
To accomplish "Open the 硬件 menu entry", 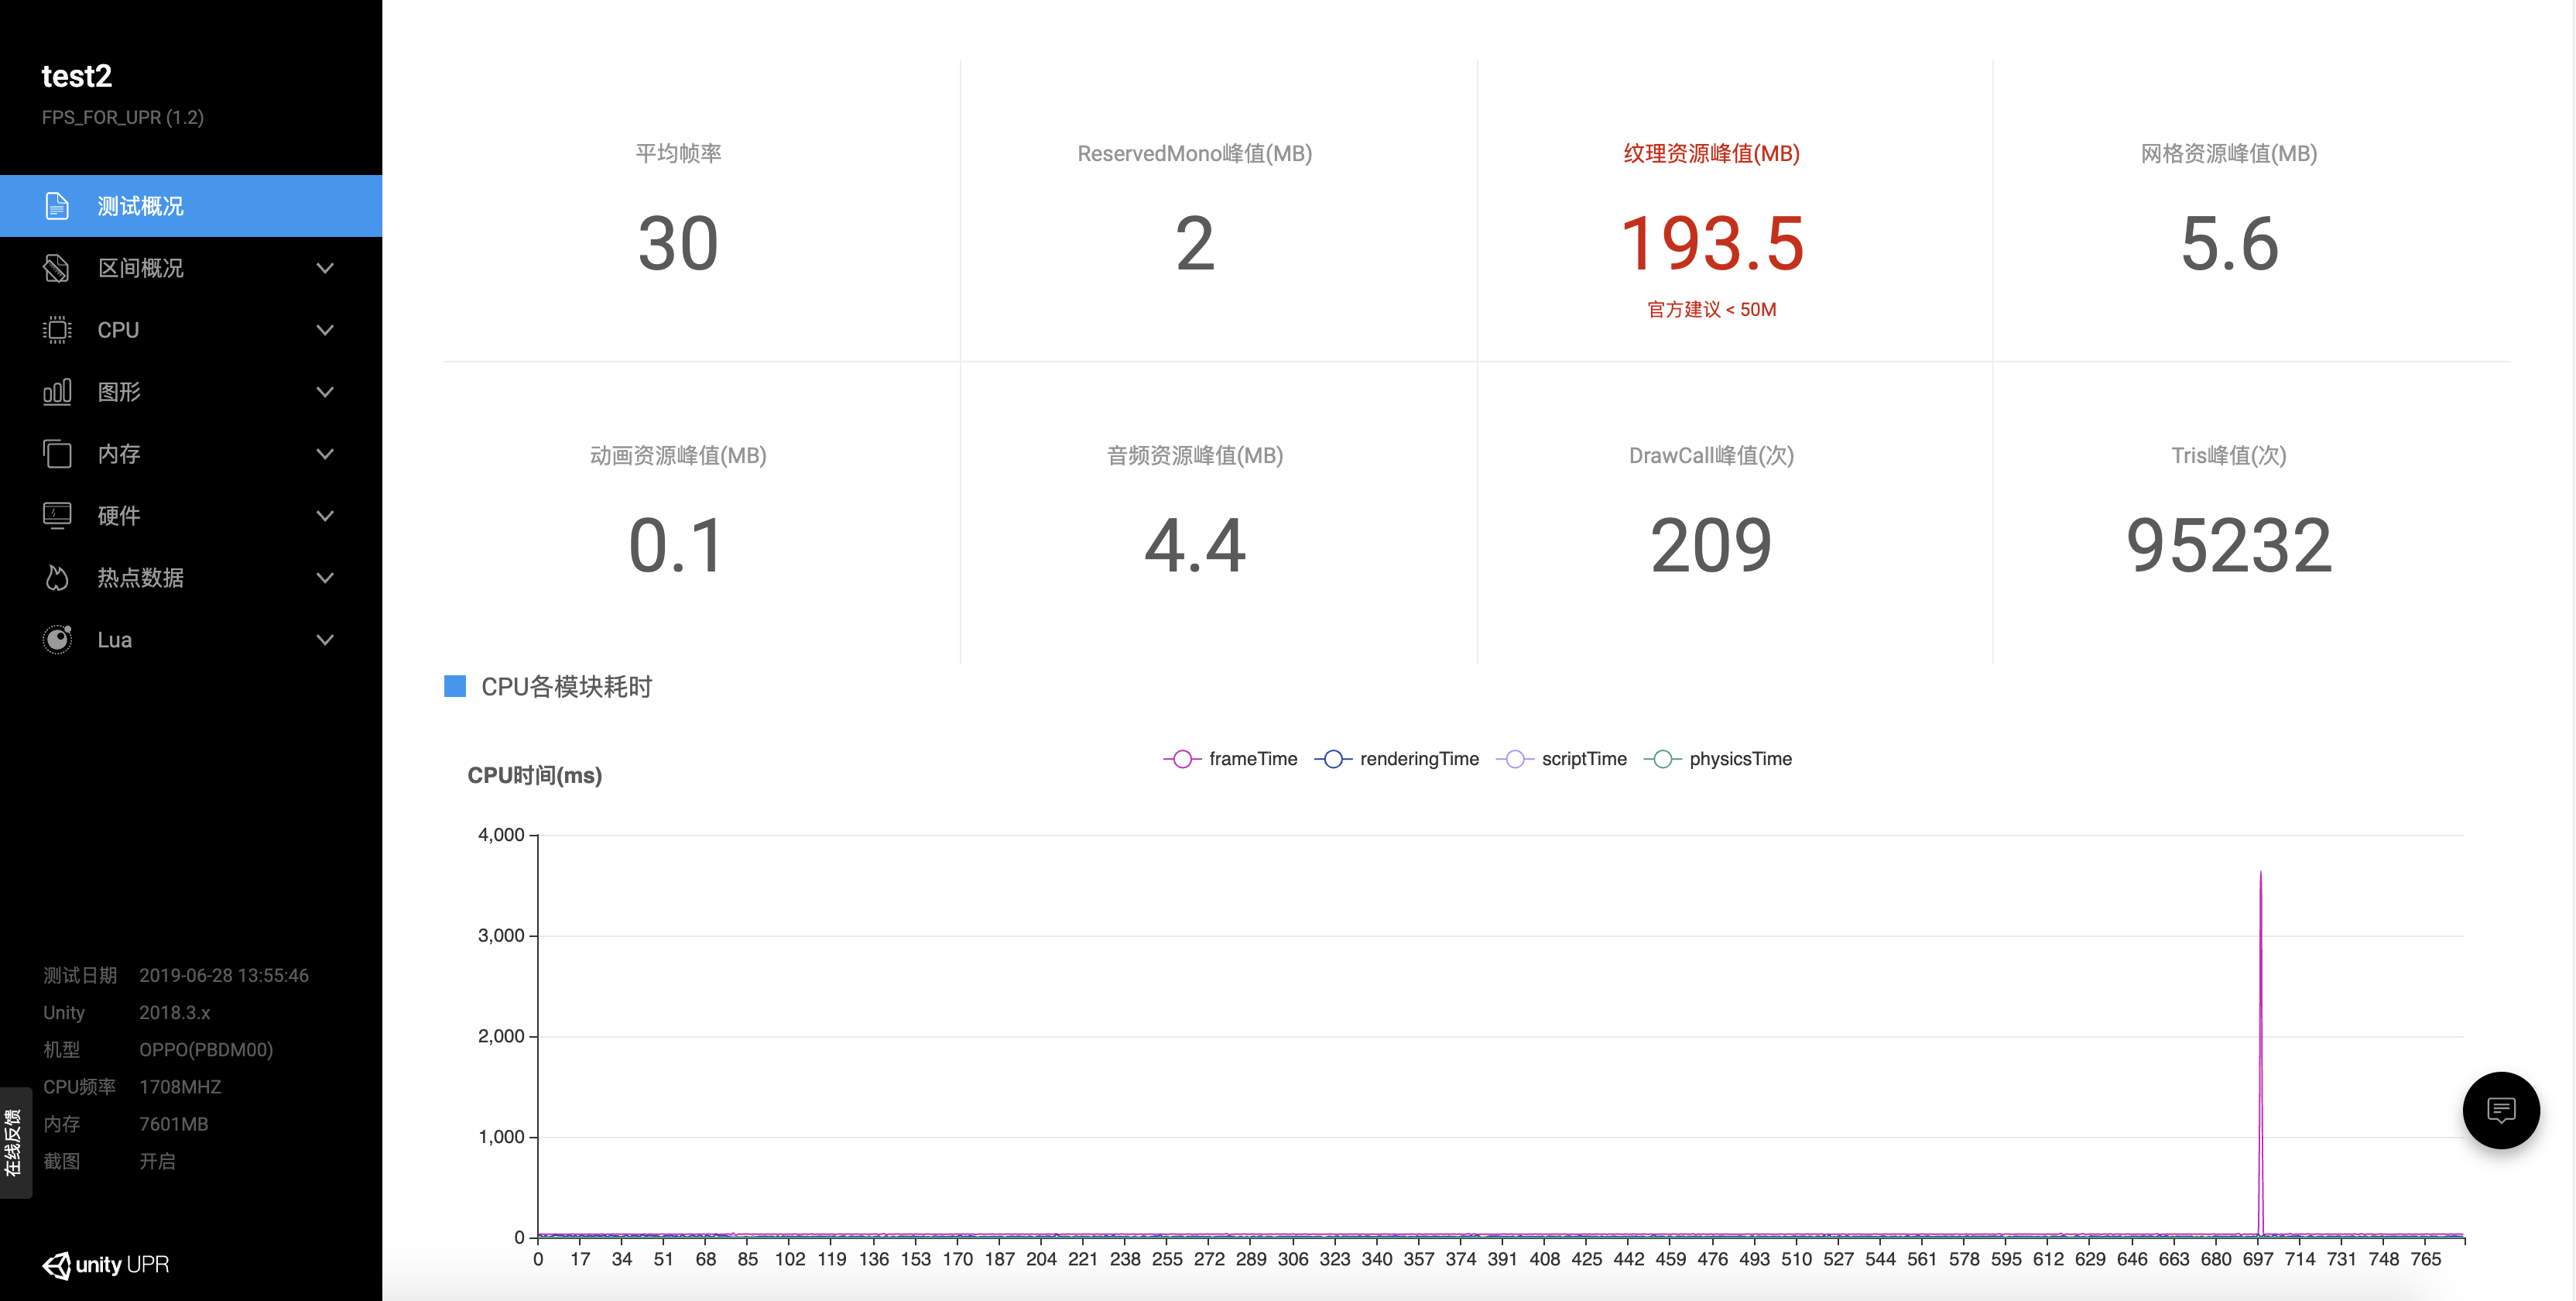I will click(x=119, y=517).
